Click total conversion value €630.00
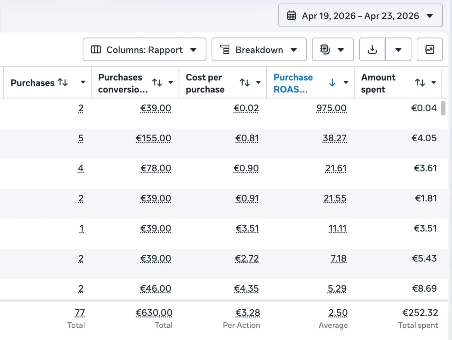This screenshot has height=340, width=452. 154,313
